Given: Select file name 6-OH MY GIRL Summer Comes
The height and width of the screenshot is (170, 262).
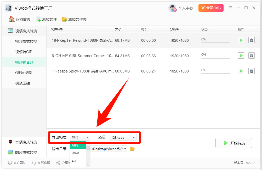Looking at the screenshot, I should (83, 56).
